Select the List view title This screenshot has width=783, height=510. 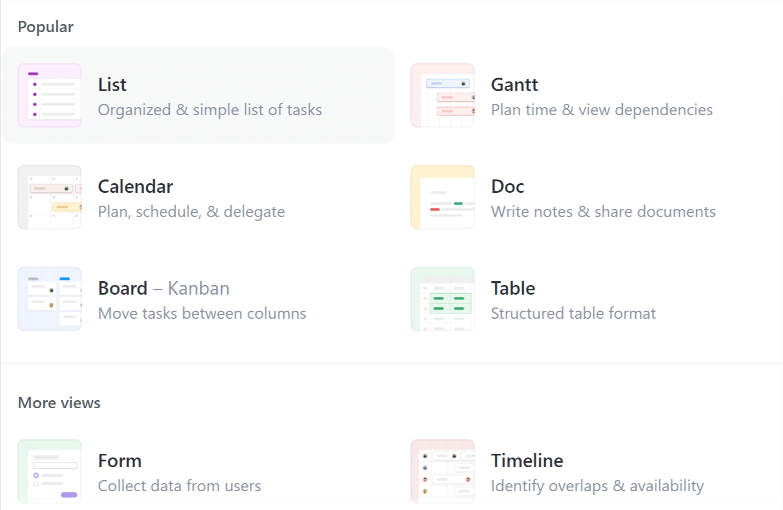[112, 85]
